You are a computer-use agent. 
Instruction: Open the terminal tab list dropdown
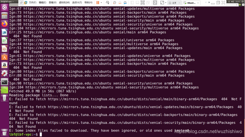tap(243, 5)
